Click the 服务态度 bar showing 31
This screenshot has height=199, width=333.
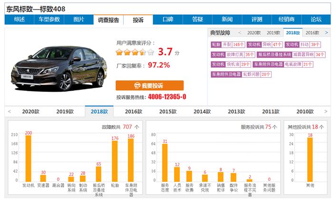[x=165, y=163]
